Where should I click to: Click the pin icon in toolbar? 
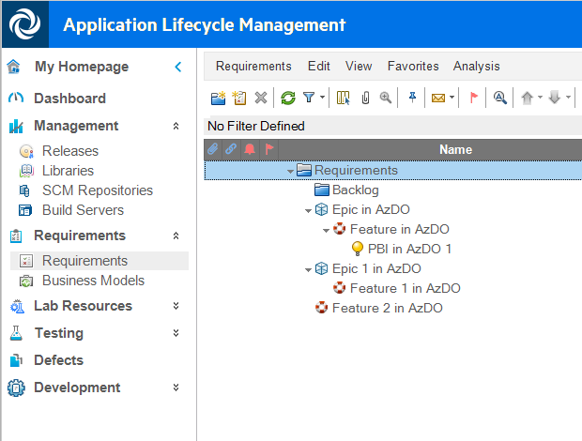click(x=412, y=98)
